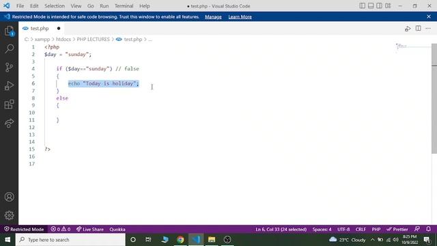Image resolution: width=437 pixels, height=246 pixels.
Task: Select the test.php editor tab
Action: pos(41,29)
